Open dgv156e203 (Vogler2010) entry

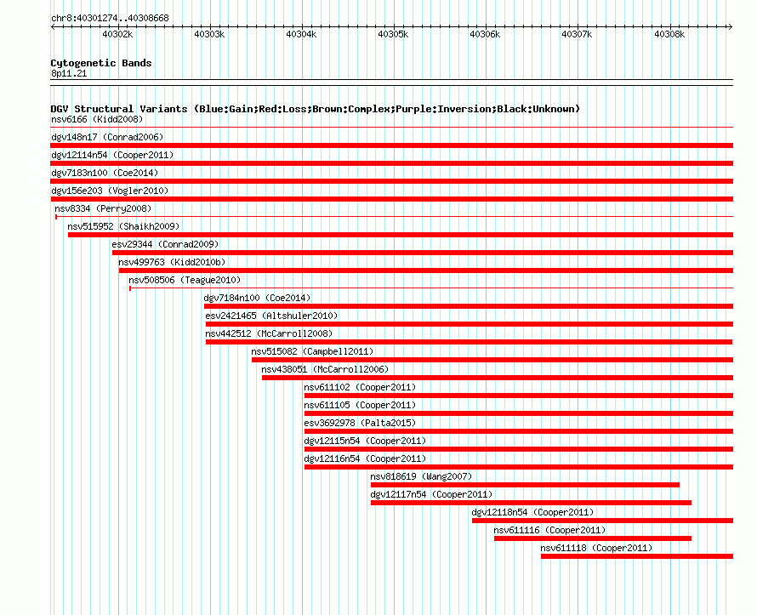coord(110,191)
